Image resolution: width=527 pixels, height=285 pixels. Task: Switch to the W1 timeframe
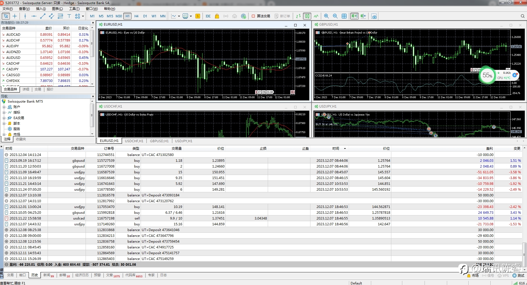coord(154,16)
